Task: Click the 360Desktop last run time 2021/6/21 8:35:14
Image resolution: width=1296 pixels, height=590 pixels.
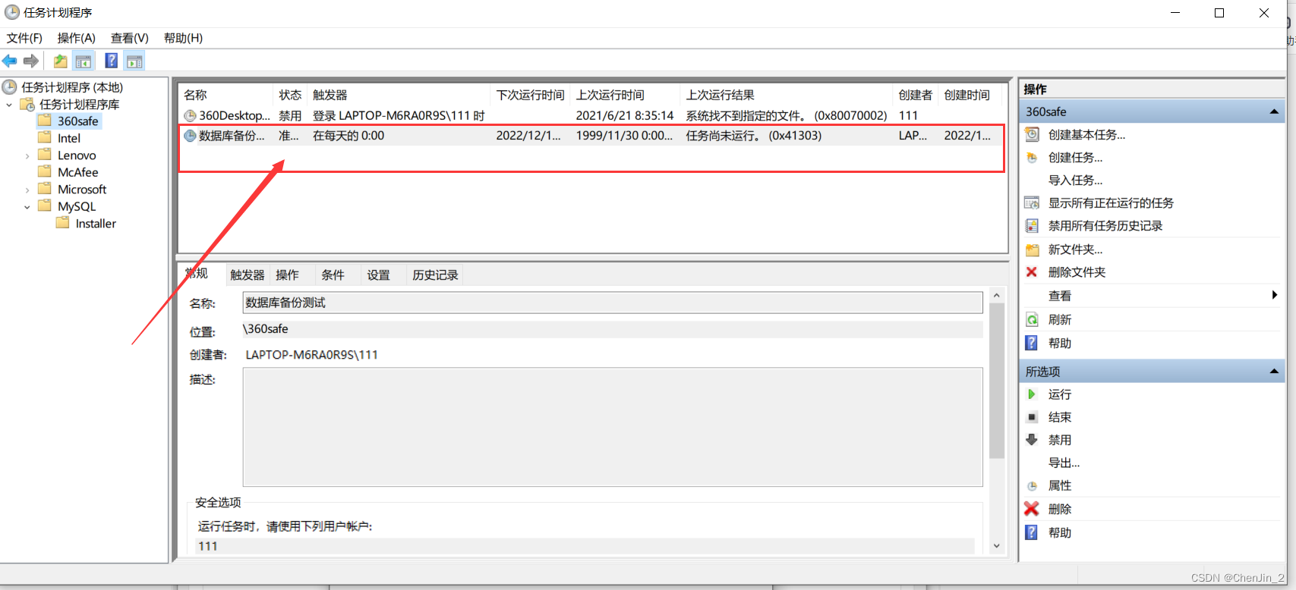Action: (625, 116)
